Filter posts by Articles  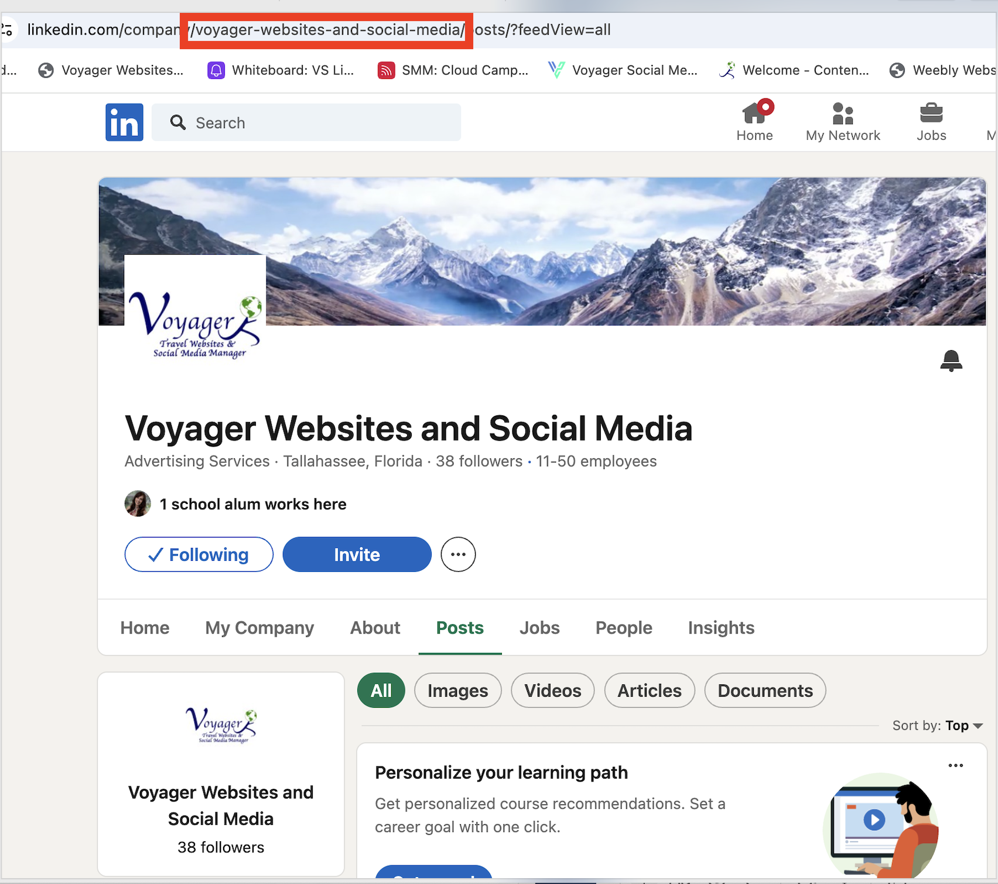point(650,690)
